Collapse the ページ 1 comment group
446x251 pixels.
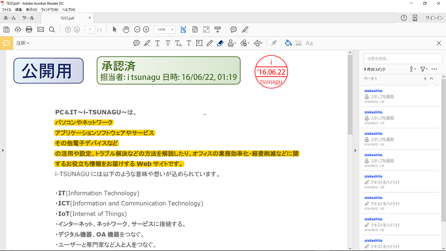432,79
